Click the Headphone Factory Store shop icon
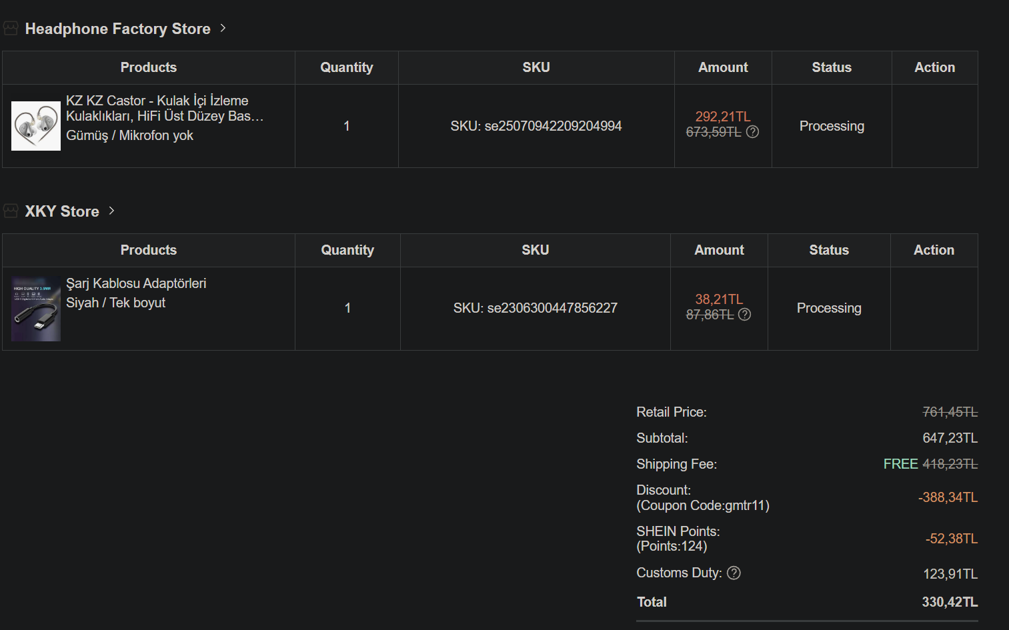The height and width of the screenshot is (630, 1009). [11, 28]
